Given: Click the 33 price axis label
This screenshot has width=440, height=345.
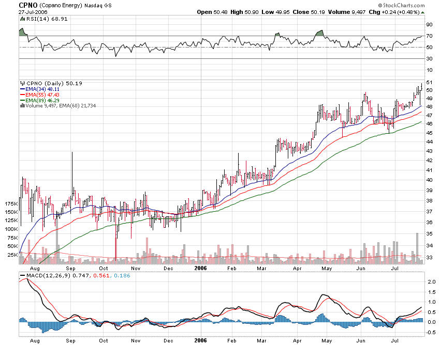Looking at the screenshot, I should [x=429, y=257].
